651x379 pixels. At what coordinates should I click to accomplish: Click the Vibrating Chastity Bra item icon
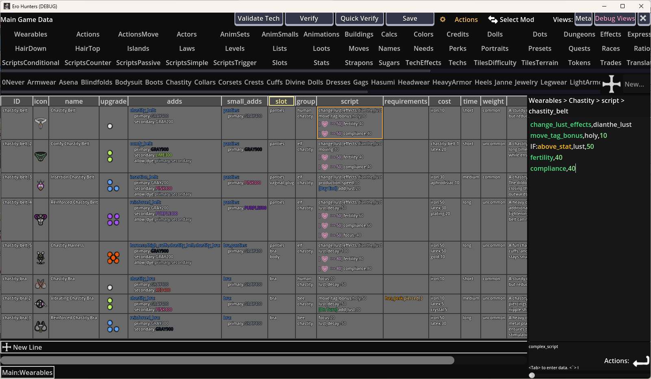tap(41, 304)
